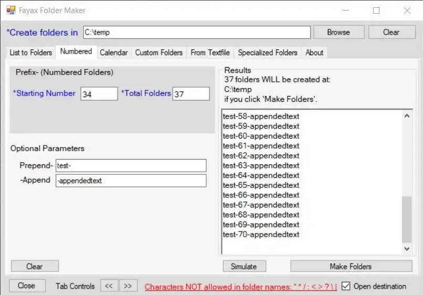The image size is (423, 295).
Task: Focus the -Append text box
Action: click(x=131, y=181)
